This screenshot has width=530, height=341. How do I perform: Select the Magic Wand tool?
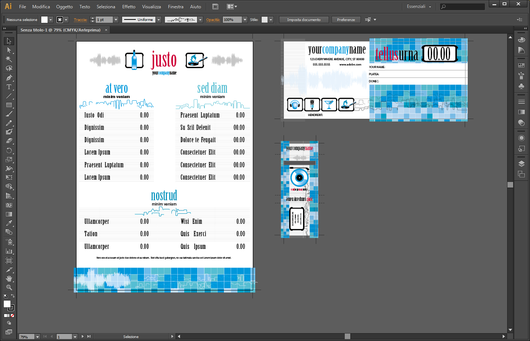pyautogui.click(x=9, y=59)
